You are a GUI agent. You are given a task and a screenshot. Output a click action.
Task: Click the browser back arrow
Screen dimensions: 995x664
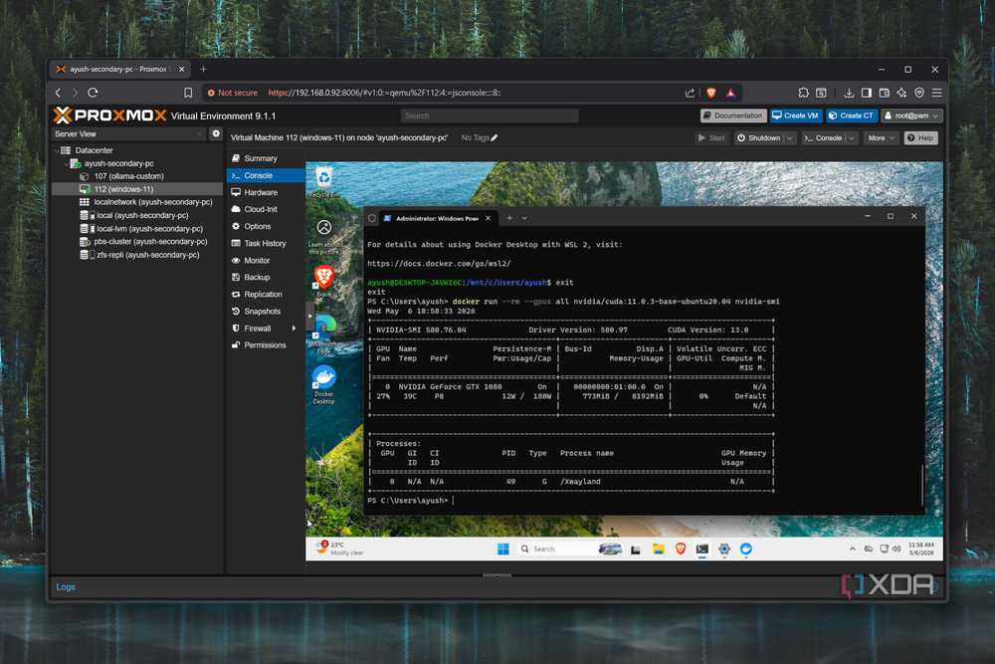coord(59,93)
